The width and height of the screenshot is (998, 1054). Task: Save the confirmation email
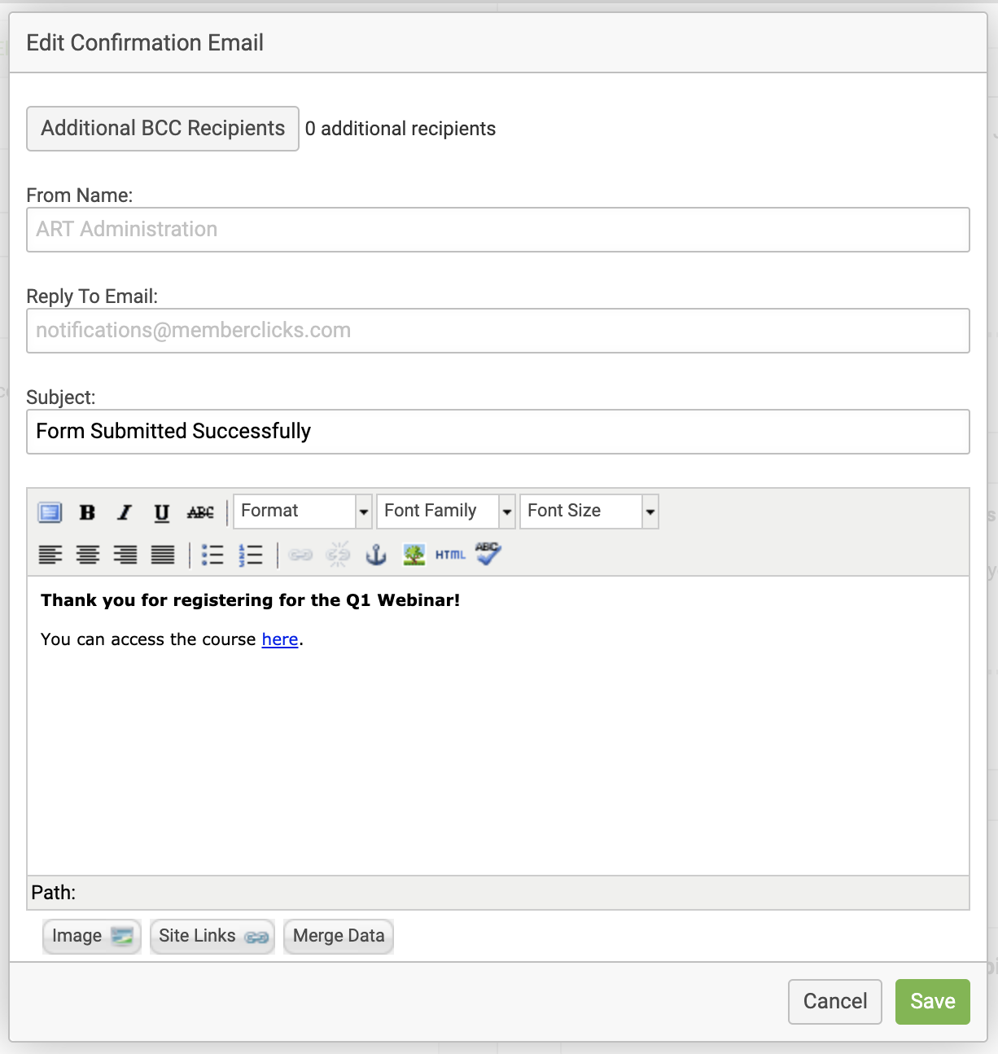click(x=932, y=1001)
